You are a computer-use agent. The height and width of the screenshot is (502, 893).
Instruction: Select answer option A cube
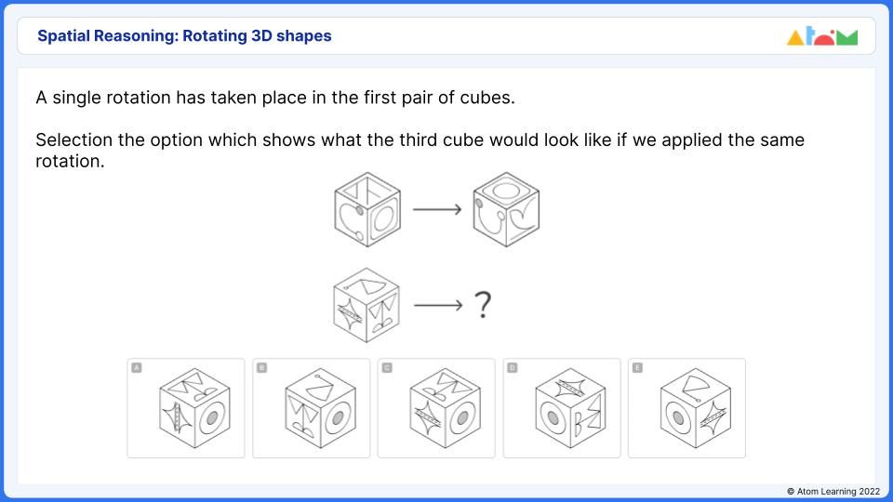[194, 408]
